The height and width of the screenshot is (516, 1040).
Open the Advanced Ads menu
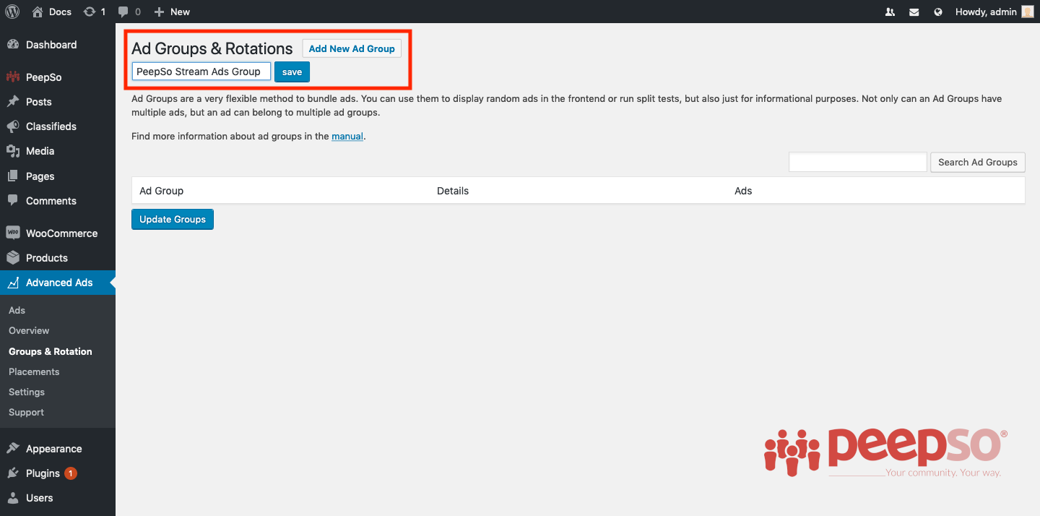tap(58, 283)
